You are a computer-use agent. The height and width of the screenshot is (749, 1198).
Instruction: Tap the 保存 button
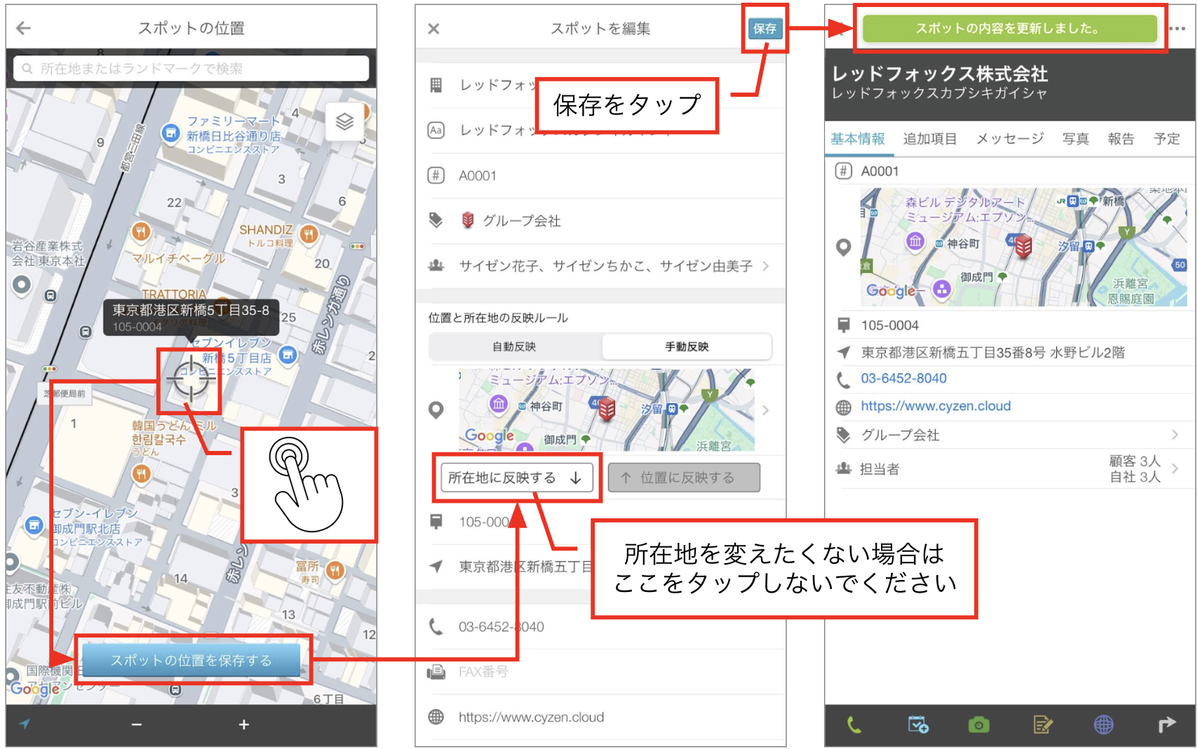pyautogui.click(x=765, y=29)
